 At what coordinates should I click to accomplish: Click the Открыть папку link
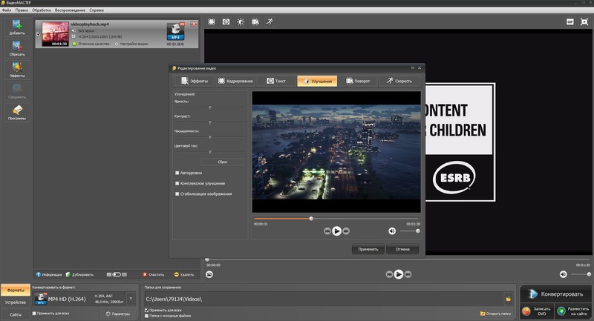pos(495,314)
